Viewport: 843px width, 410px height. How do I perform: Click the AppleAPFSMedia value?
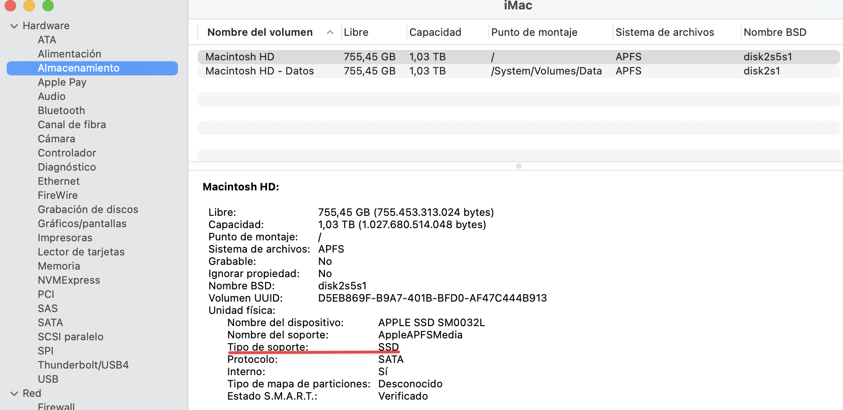click(x=420, y=335)
